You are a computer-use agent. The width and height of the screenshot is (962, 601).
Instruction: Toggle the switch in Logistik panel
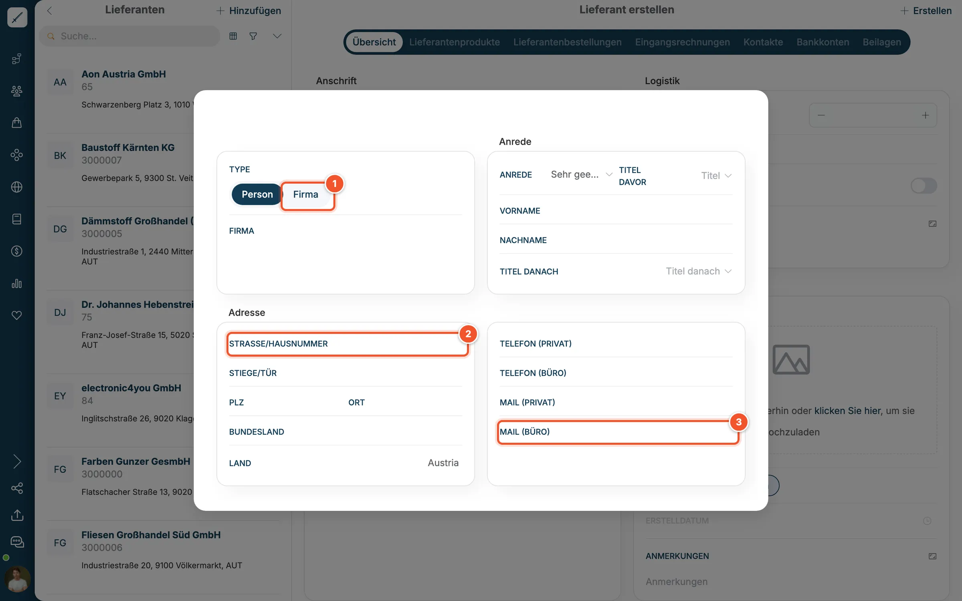923,186
